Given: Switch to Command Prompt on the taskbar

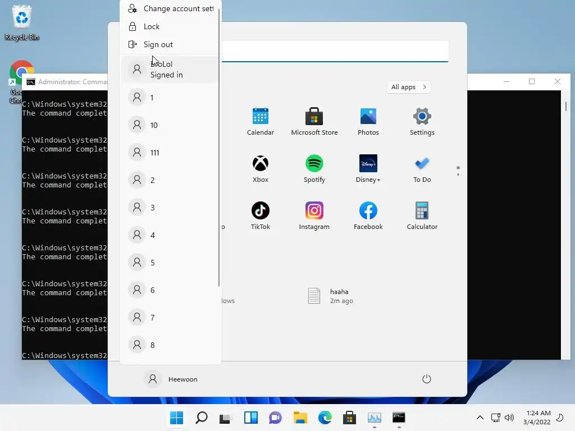Looking at the screenshot, I should pyautogui.click(x=399, y=418).
